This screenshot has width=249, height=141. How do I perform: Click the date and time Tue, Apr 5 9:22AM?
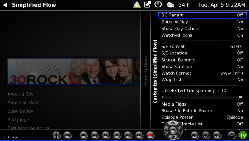tap(222, 5)
